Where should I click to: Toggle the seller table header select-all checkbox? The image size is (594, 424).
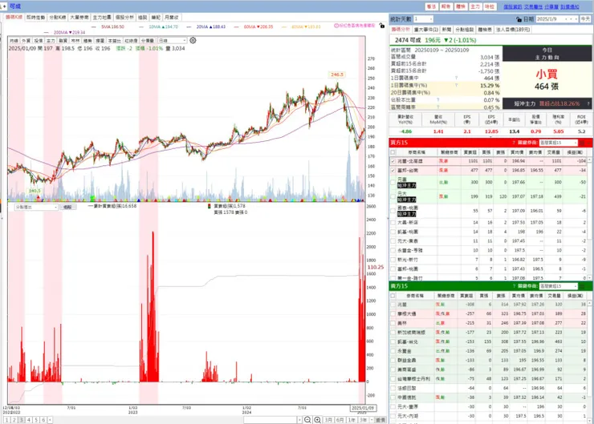pos(393,296)
